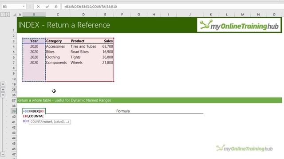Click the COUNTA function tooltip name
This screenshot has height=159, width=284.
pyautogui.click(x=36, y=122)
